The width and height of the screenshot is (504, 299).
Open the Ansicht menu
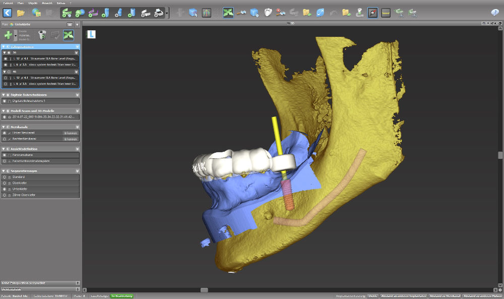tap(47, 3)
